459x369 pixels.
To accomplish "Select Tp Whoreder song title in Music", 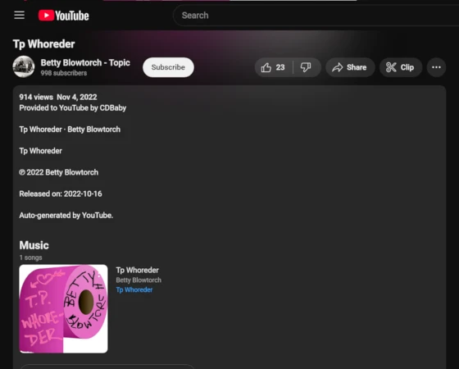I will 138,270.
